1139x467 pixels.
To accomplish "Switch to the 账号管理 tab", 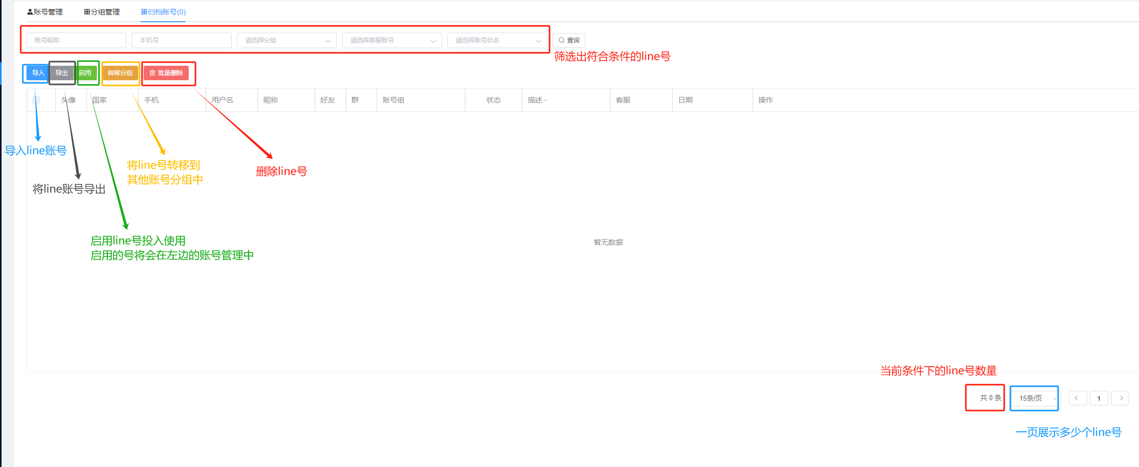I will 45,12.
